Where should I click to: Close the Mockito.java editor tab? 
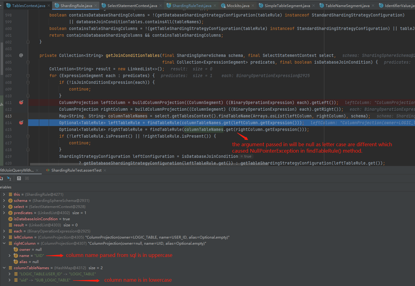tap(253, 5)
